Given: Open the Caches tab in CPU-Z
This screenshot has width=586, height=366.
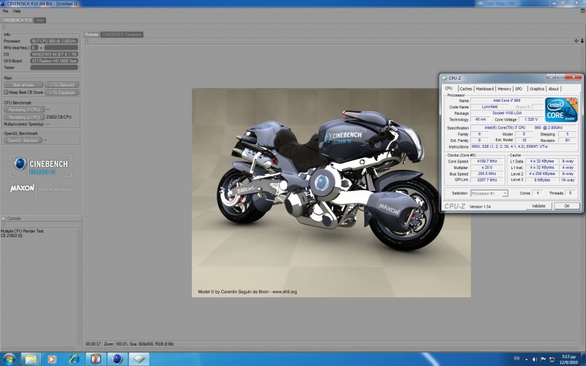Looking at the screenshot, I should pos(466,89).
